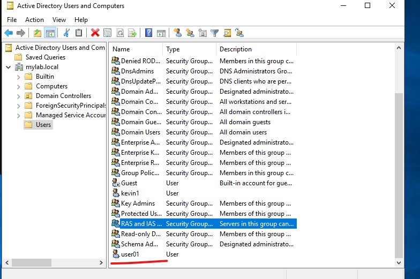Open the Help menu
Viewport: 420px width, 279px height.
click(x=81, y=20)
